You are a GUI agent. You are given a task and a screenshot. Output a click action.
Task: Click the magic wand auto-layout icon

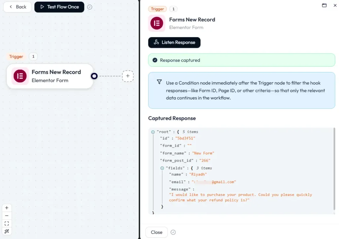(7, 231)
